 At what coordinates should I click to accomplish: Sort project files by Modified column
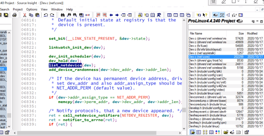254,33
